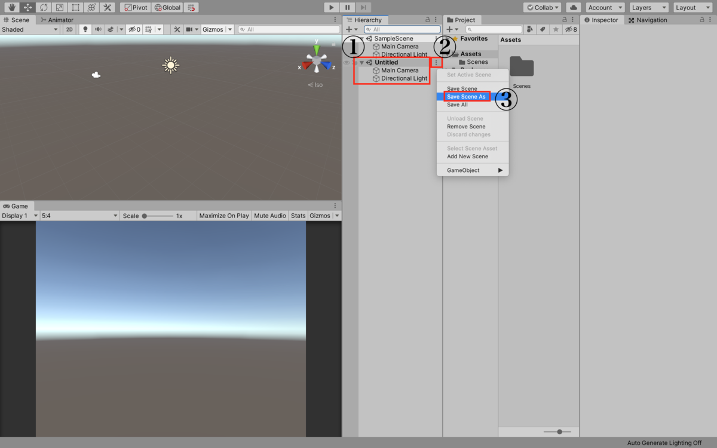Select the Hand tool
Viewport: 717px width, 448px height.
click(12, 8)
